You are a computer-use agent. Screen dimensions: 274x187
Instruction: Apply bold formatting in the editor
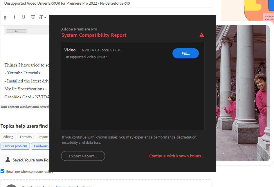pyautogui.click(x=5, y=17)
